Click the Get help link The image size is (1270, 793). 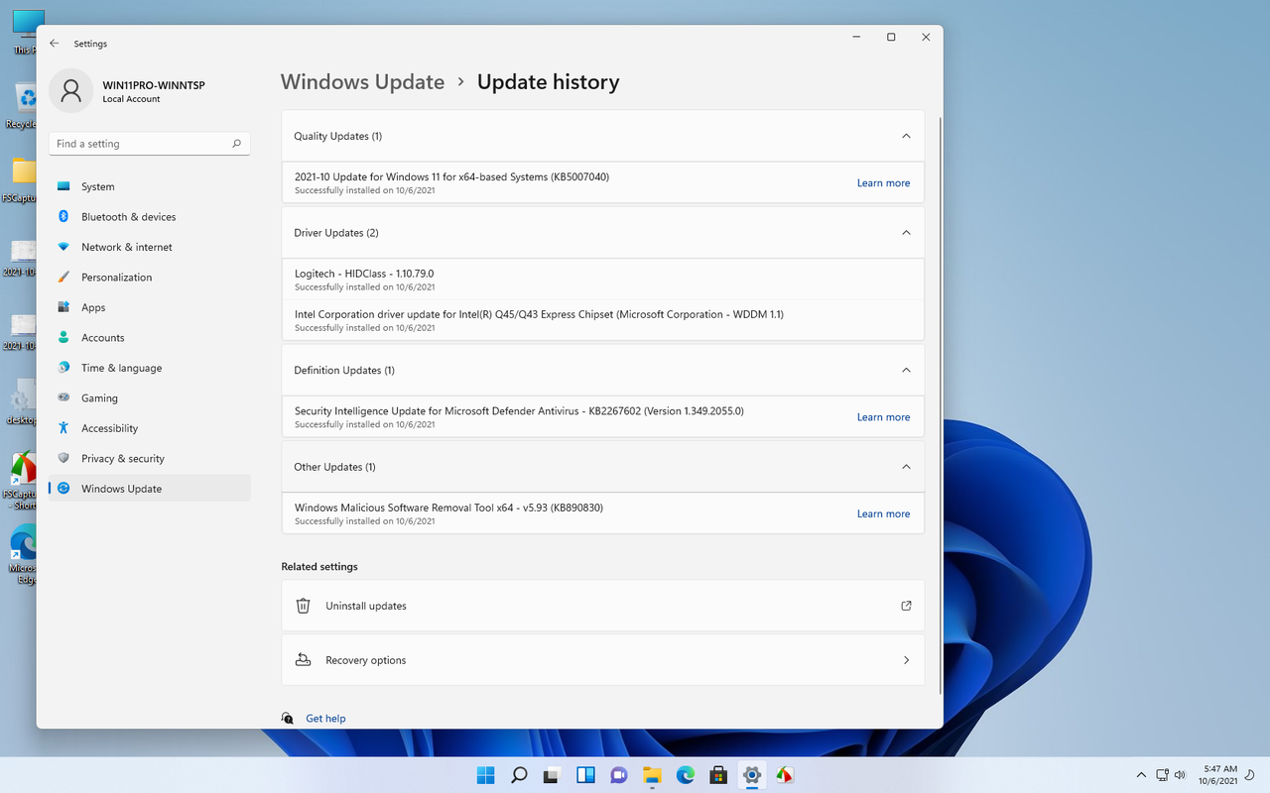pos(325,719)
